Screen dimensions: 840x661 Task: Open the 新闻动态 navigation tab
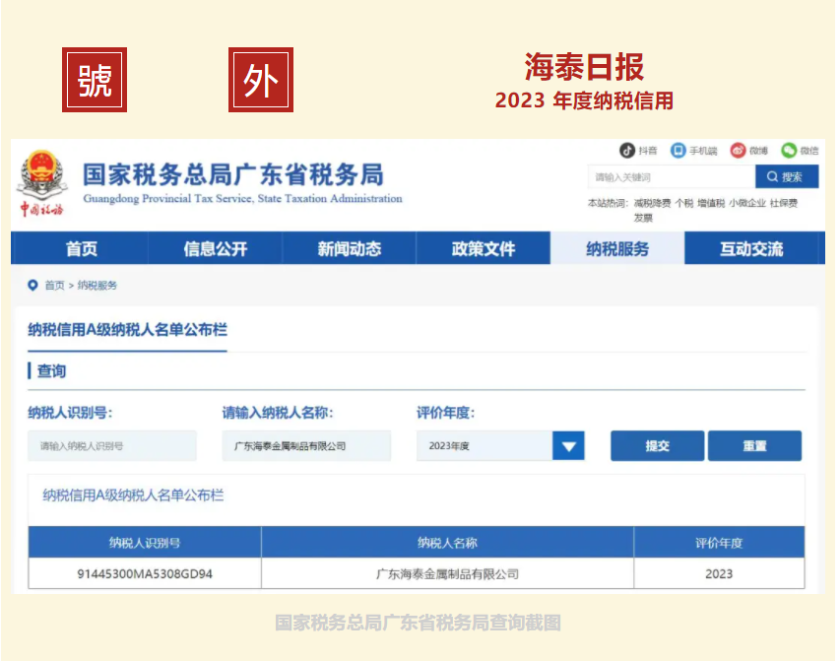pos(350,249)
